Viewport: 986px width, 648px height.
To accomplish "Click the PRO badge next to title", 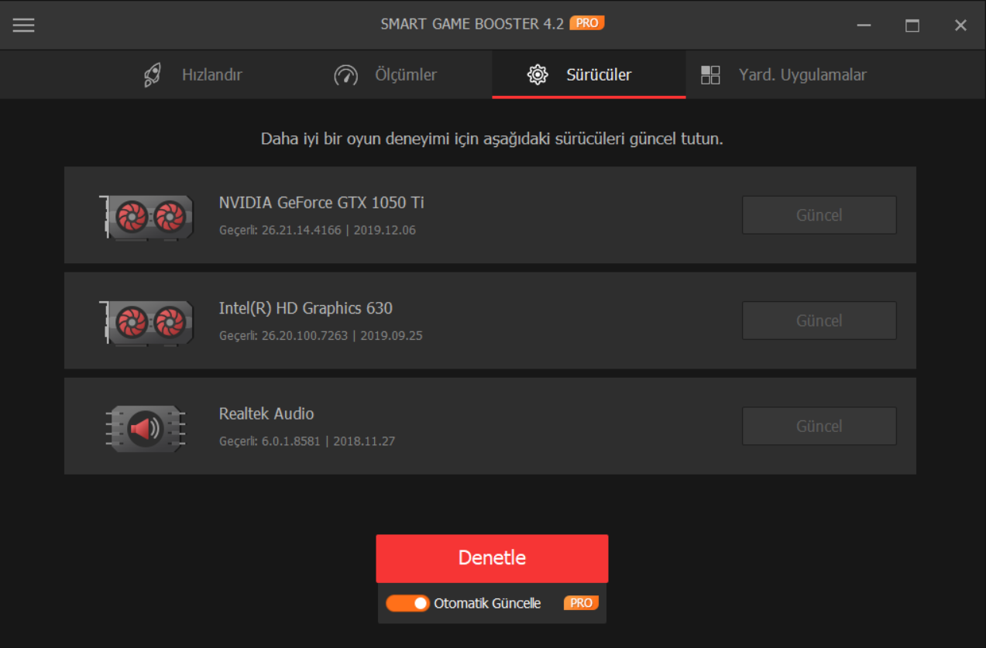I will pyautogui.click(x=587, y=23).
